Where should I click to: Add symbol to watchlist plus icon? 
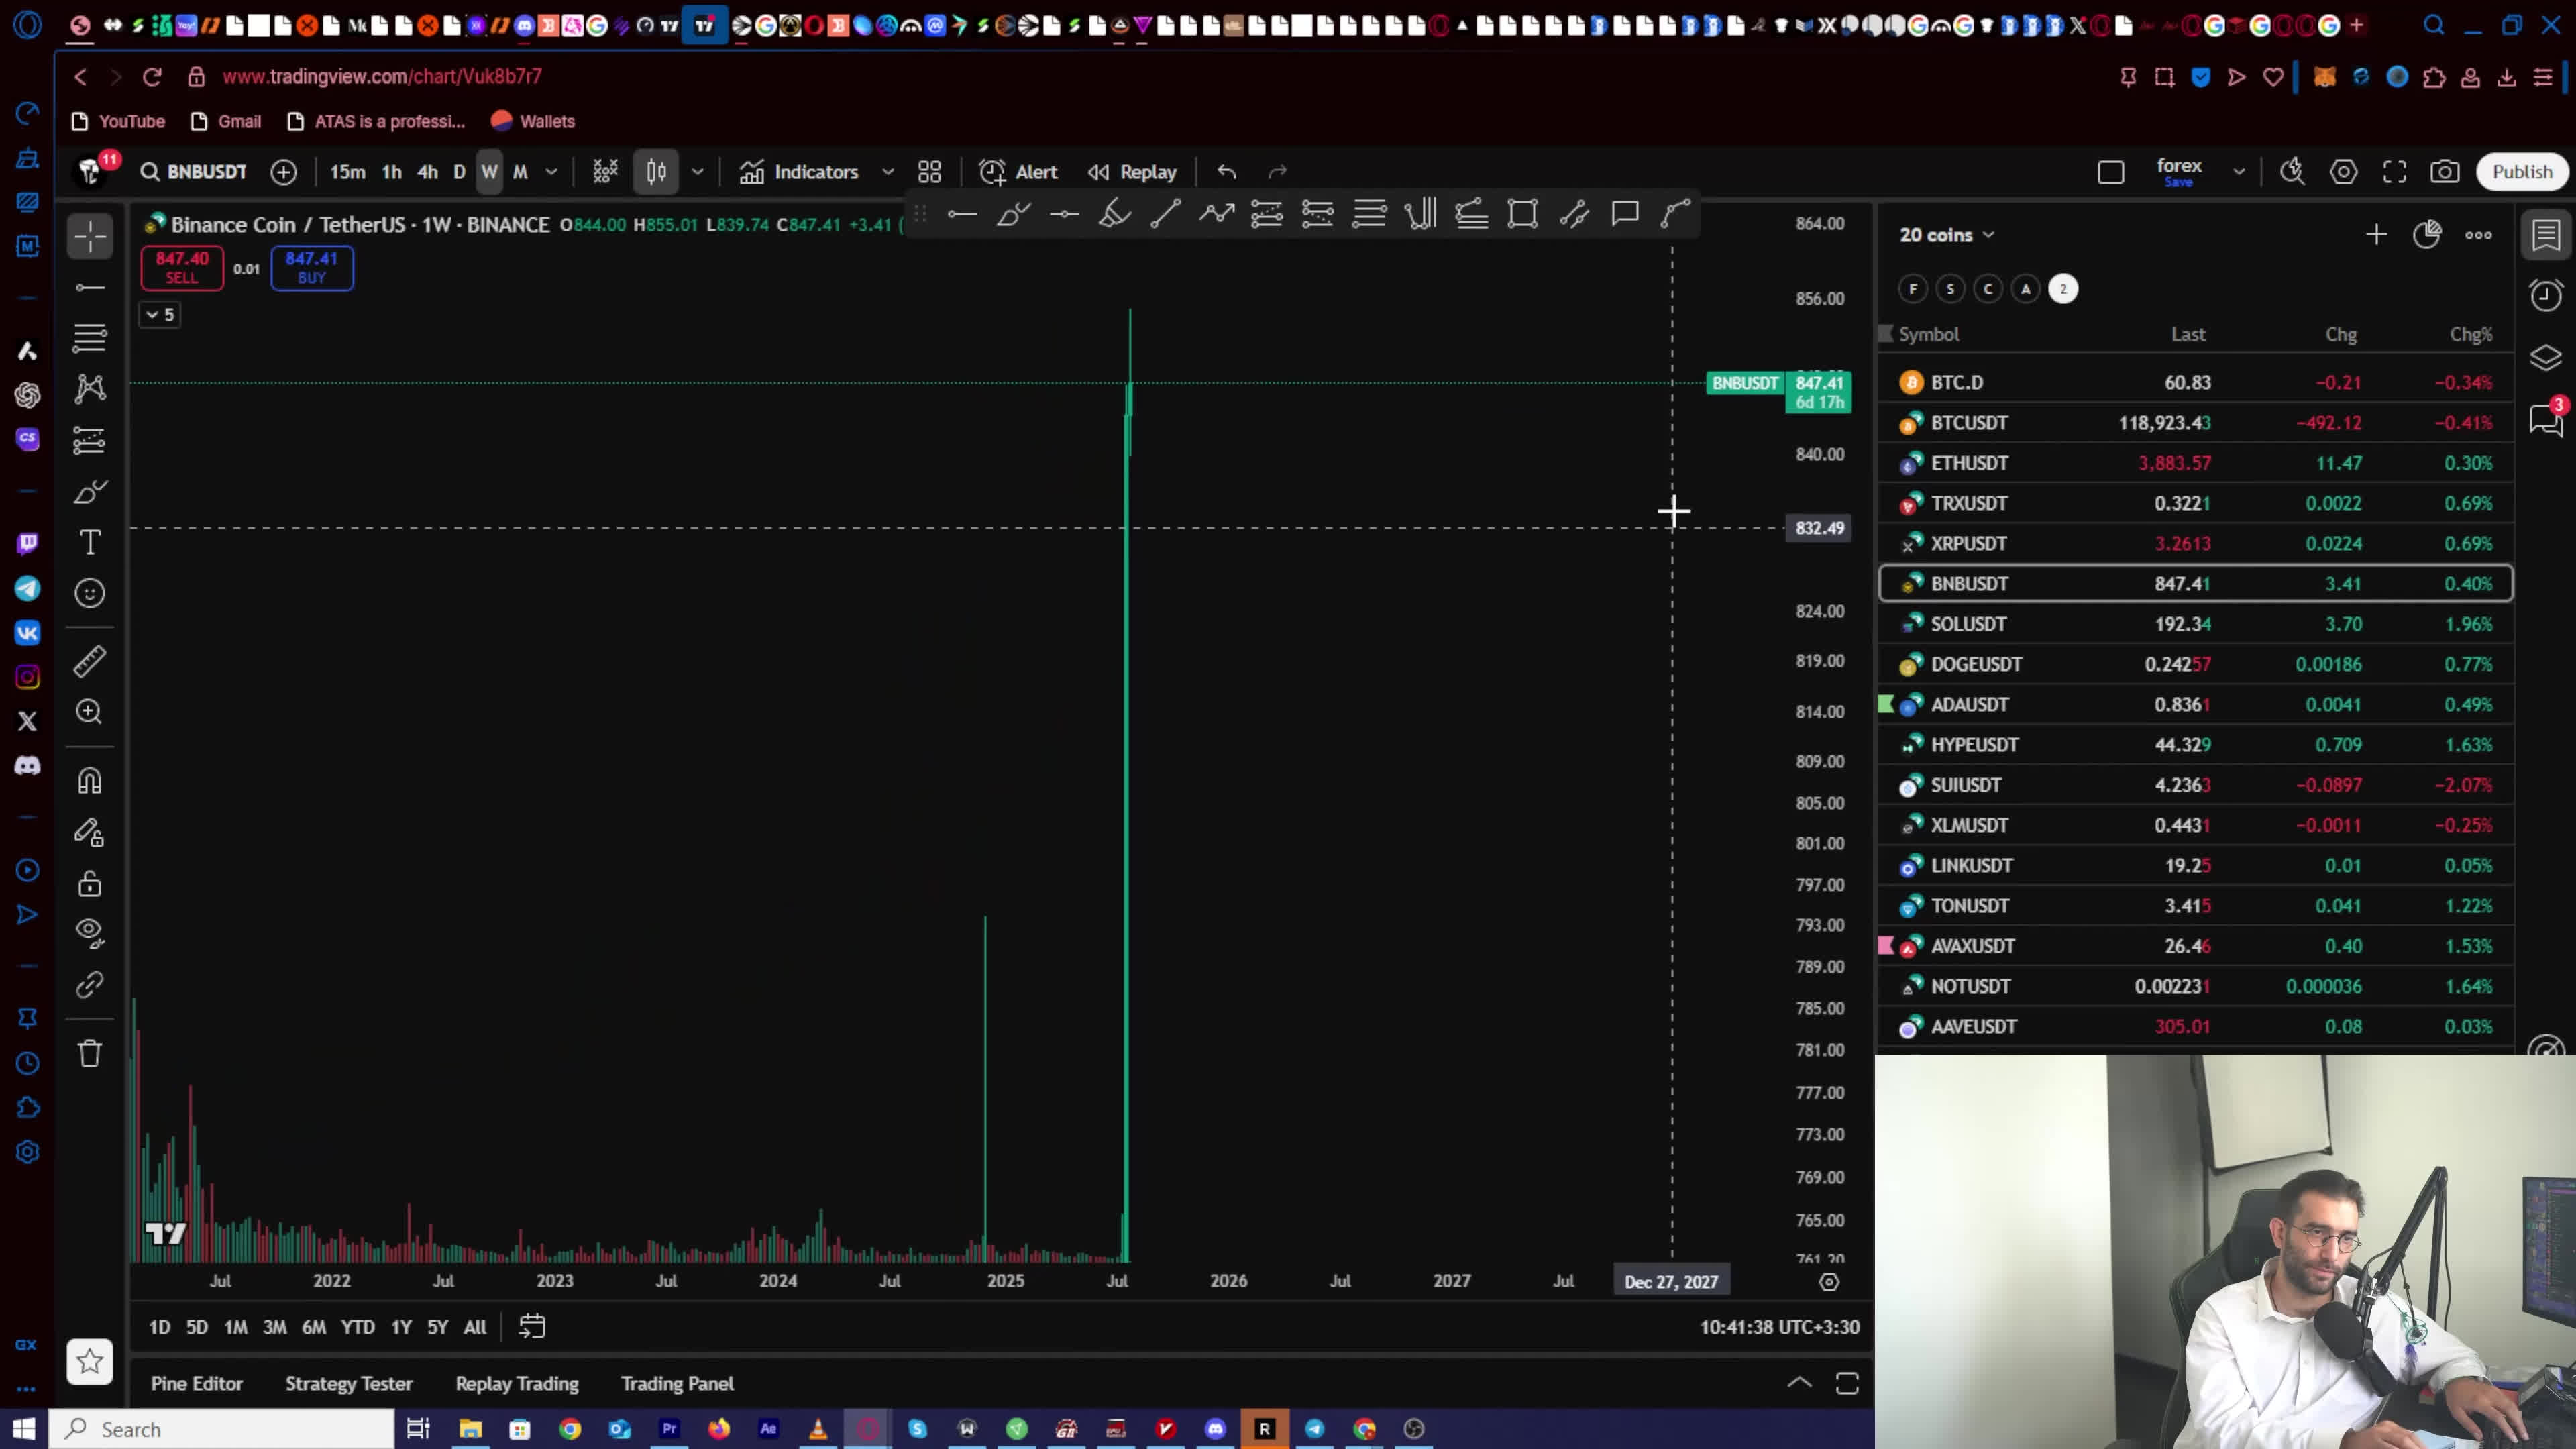[x=2376, y=235]
